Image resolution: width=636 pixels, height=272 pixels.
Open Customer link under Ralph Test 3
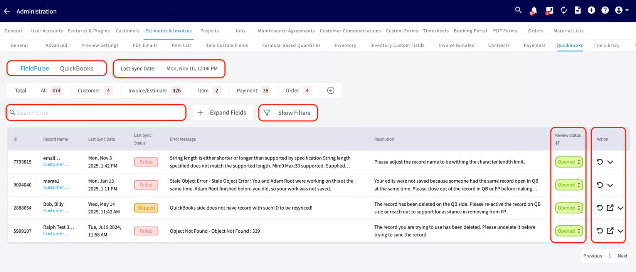click(x=56, y=233)
